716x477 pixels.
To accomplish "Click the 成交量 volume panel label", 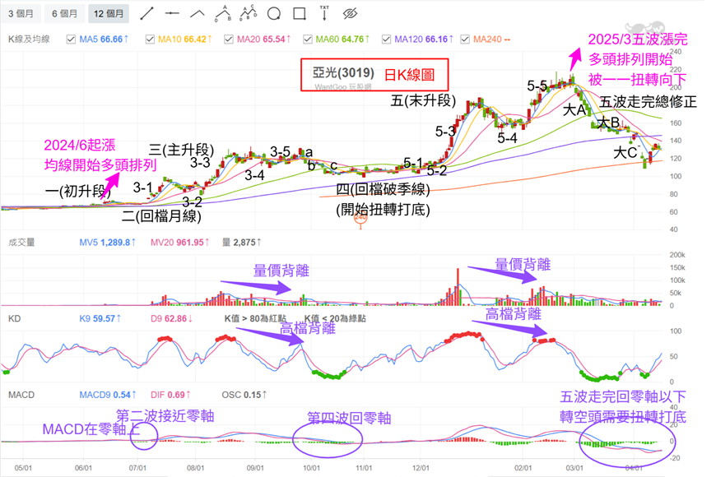I will click(x=21, y=243).
